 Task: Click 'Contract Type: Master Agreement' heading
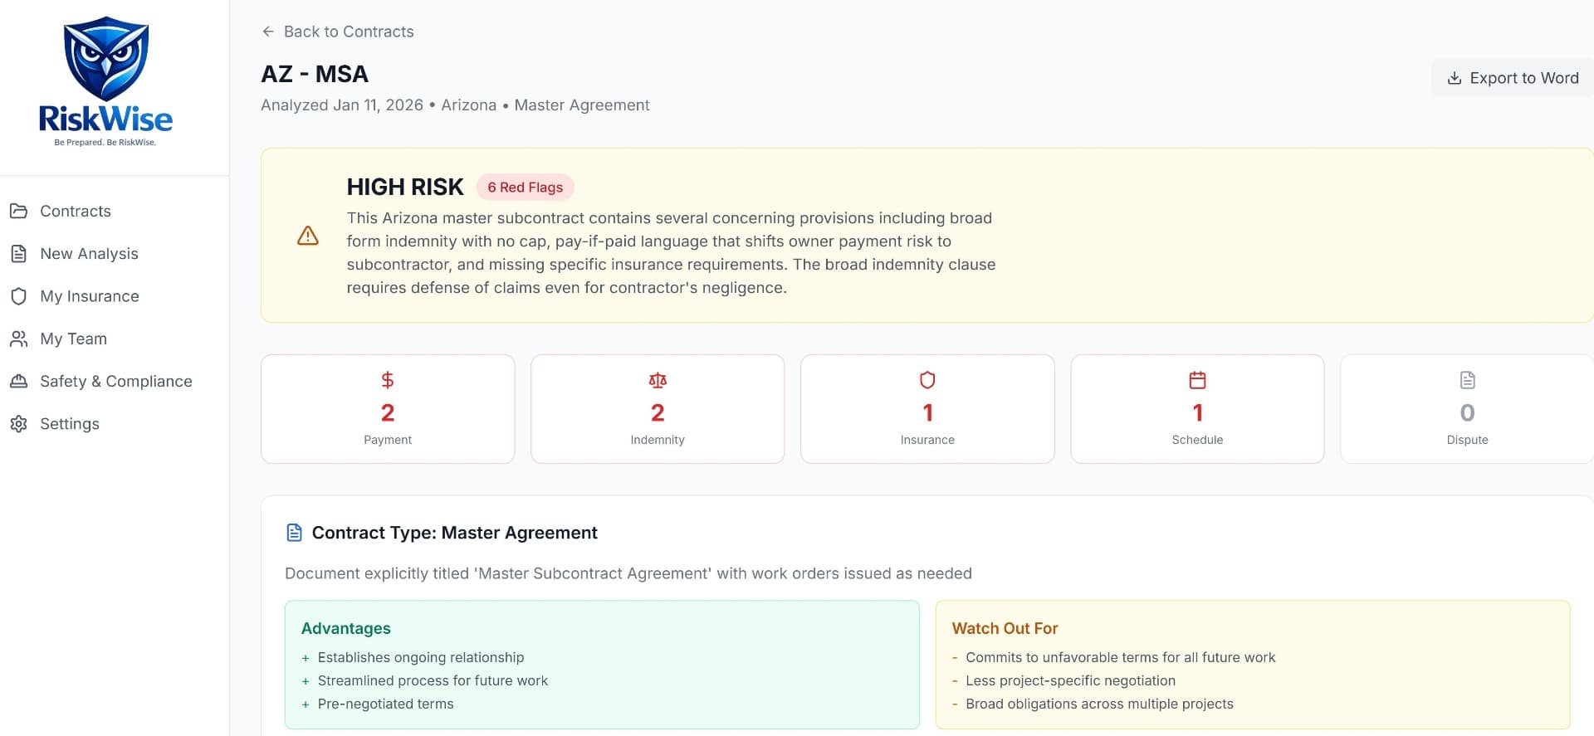[x=454, y=533]
